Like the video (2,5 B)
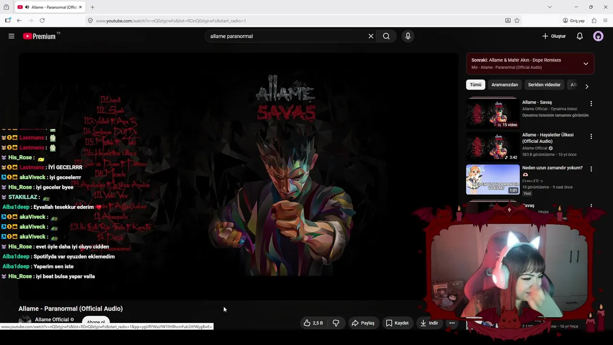Screen dimensions: 613x345 [x=313, y=323]
